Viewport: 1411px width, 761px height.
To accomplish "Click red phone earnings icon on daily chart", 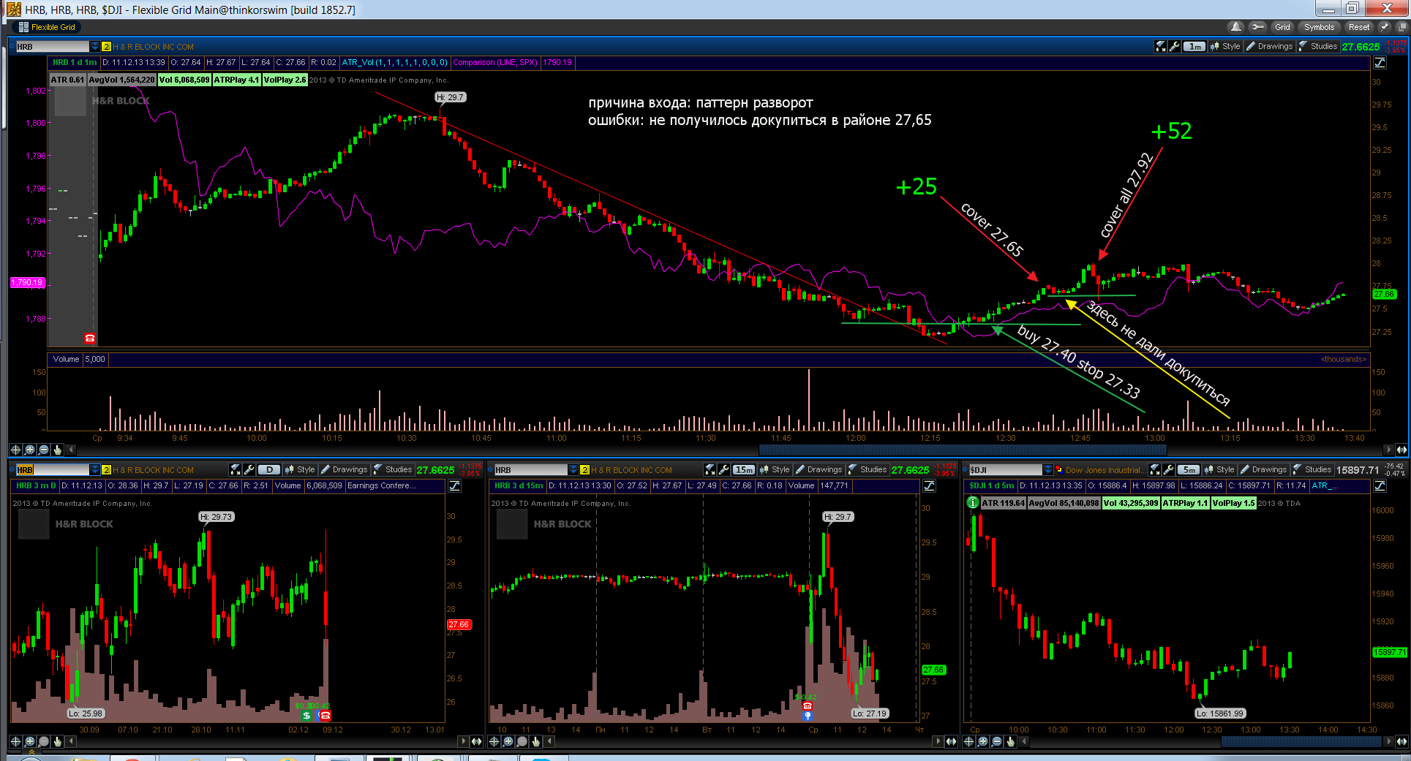I will click(x=326, y=716).
